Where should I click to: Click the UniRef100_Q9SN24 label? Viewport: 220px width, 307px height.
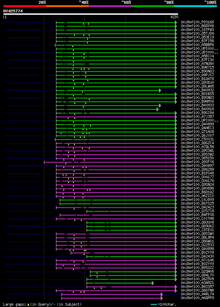(x=197, y=185)
